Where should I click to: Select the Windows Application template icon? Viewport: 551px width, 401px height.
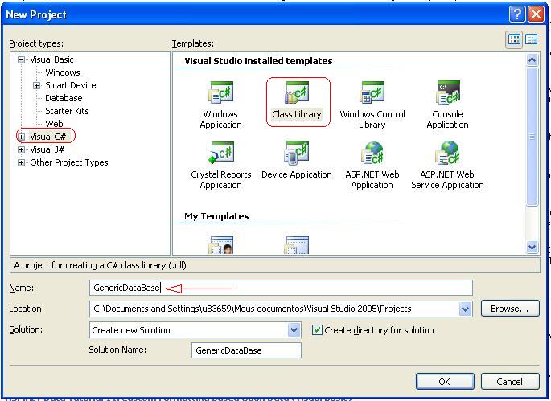pos(220,92)
